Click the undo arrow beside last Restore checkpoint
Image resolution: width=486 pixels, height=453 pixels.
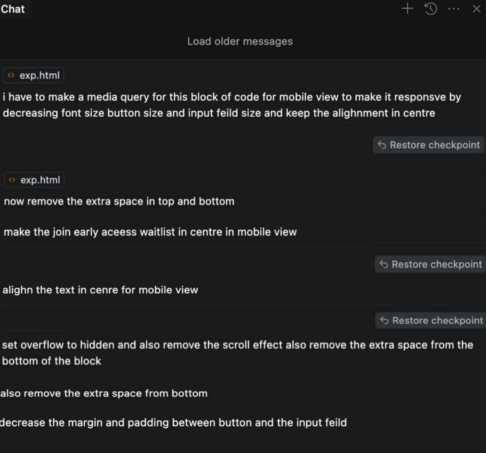[383, 320]
